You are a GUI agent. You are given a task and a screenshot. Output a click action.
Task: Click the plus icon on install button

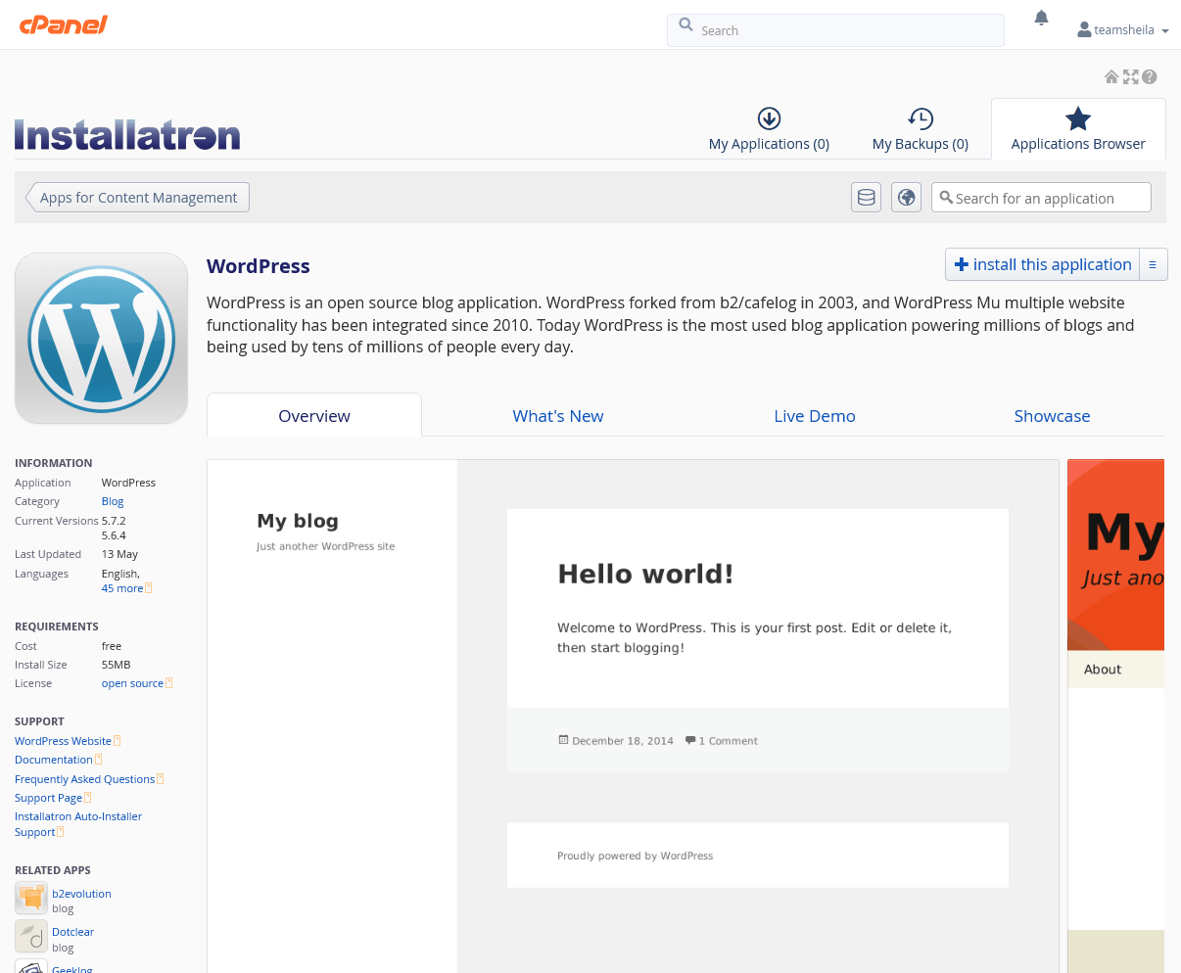click(x=962, y=264)
